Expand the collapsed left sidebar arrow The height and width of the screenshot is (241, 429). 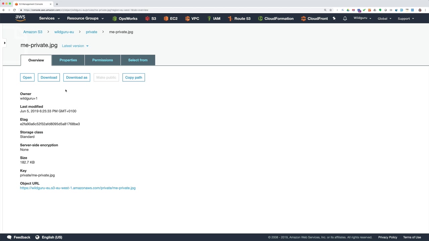click(x=5, y=43)
